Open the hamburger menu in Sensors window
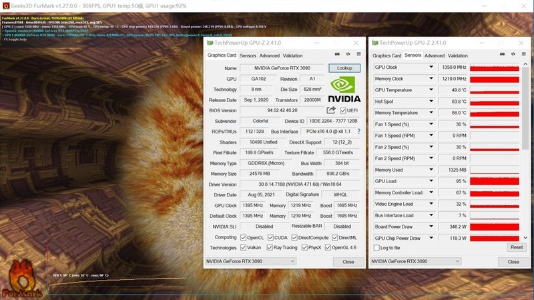This screenshot has width=534, height=300. 524,54
